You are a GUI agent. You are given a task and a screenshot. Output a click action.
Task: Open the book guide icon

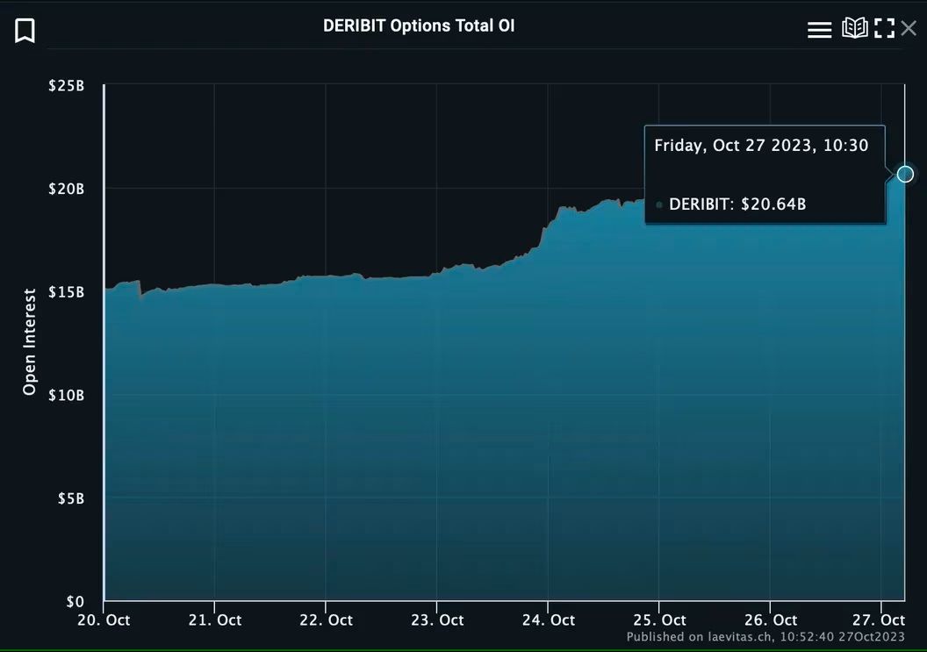(854, 28)
